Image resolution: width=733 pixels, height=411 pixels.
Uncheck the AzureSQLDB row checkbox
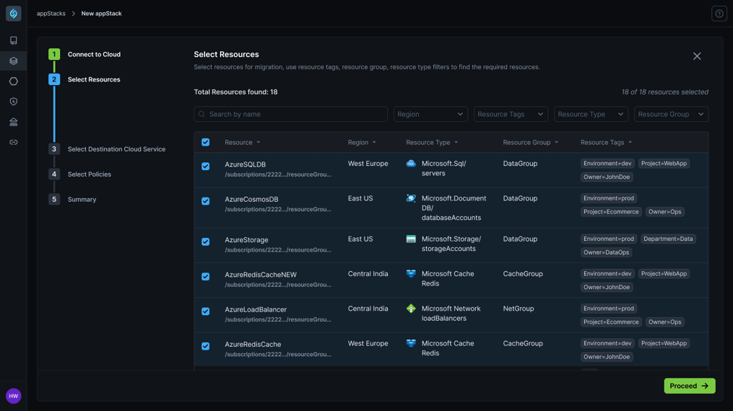[x=206, y=167]
